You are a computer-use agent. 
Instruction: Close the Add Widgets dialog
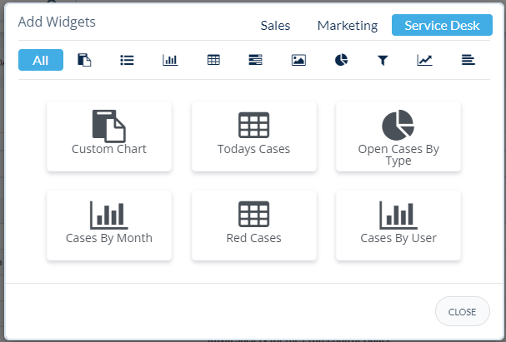[462, 311]
